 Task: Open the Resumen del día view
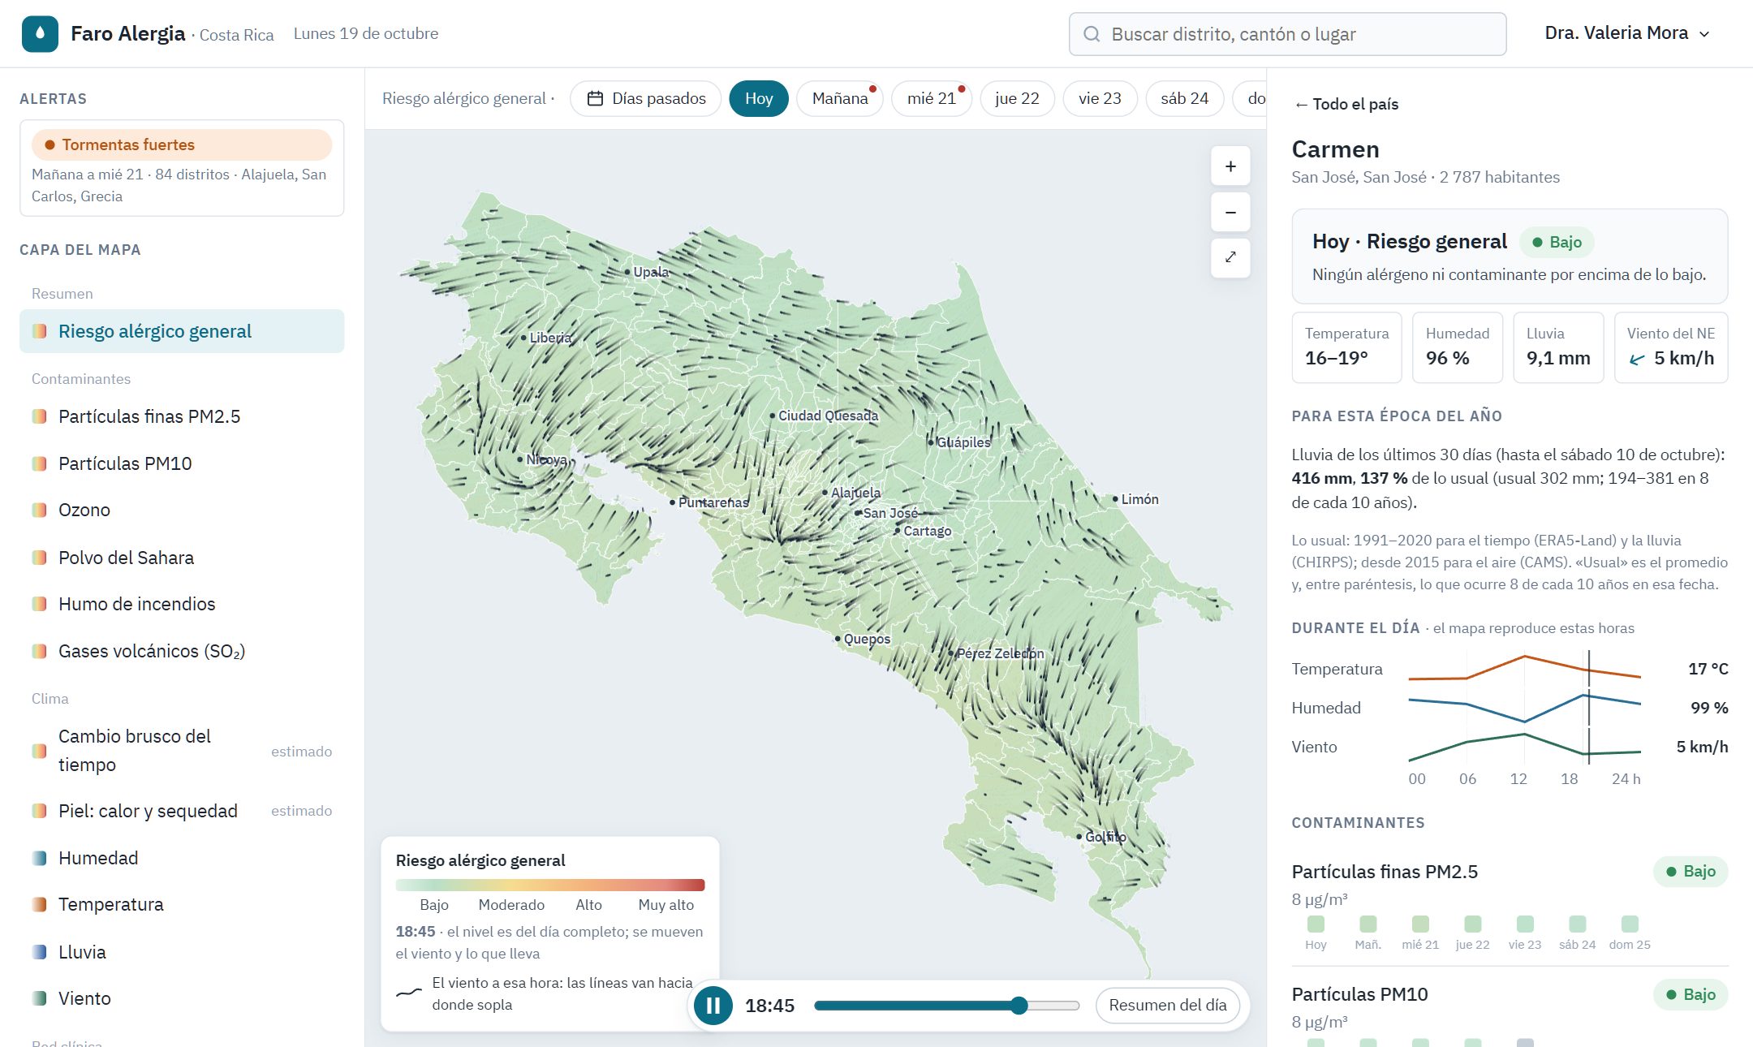point(1167,1006)
